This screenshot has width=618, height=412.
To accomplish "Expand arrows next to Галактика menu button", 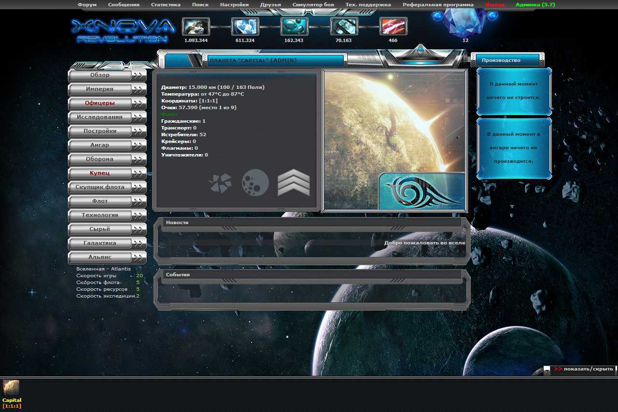I will coord(139,243).
